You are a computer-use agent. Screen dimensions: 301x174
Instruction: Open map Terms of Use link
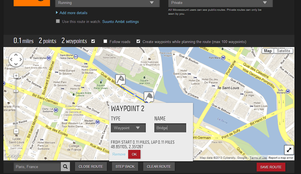click(x=258, y=158)
